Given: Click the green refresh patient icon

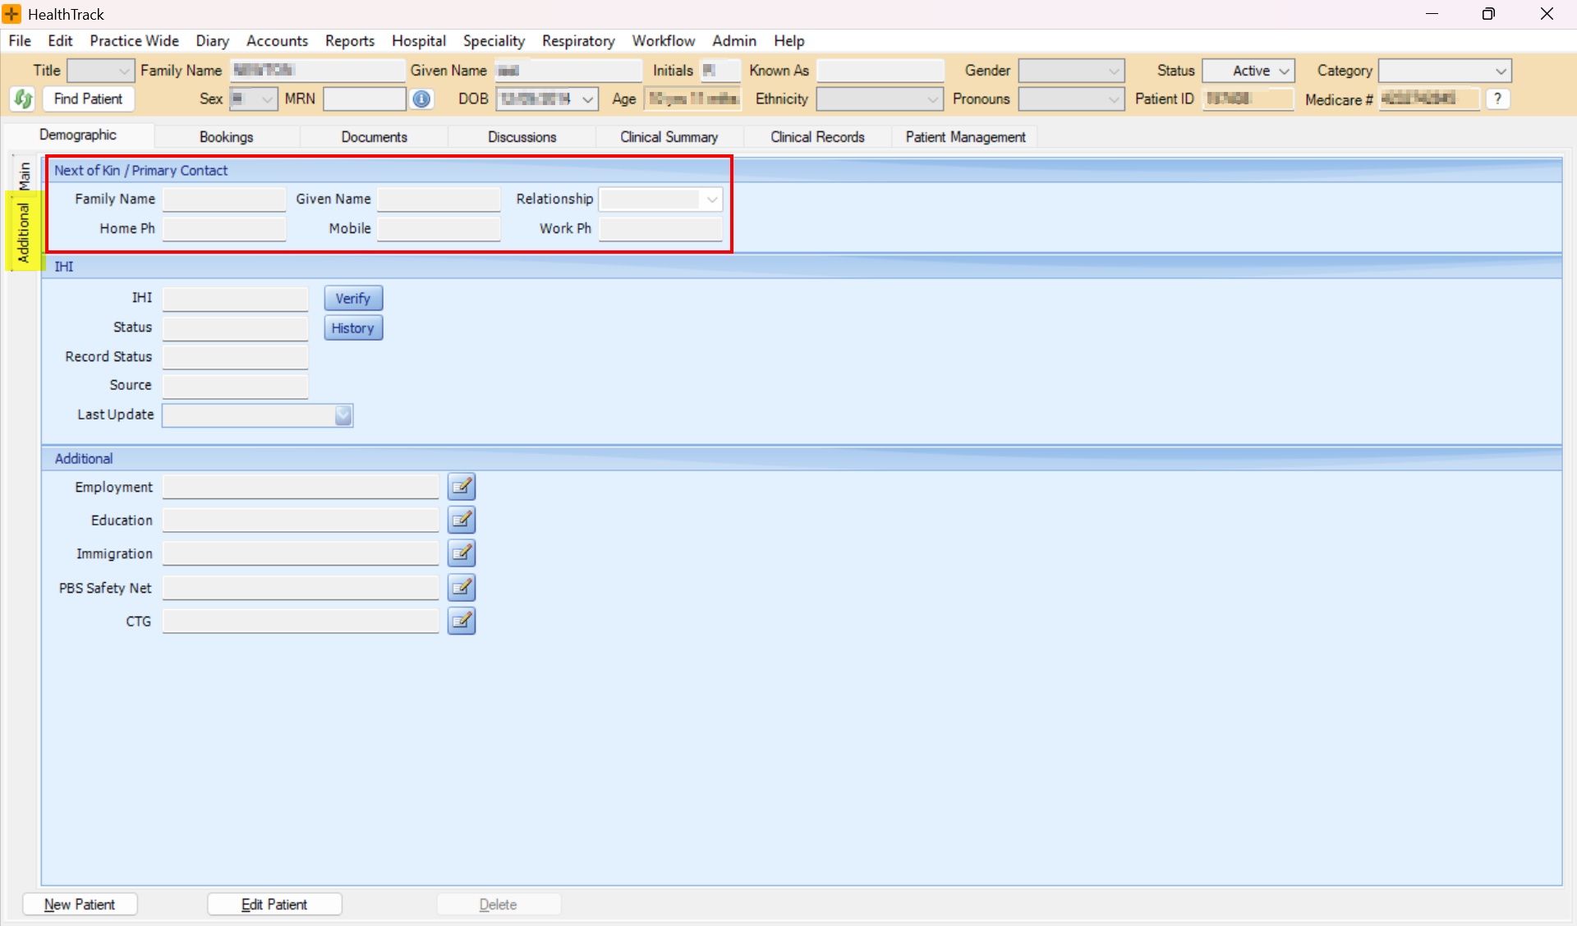Looking at the screenshot, I should 23,99.
